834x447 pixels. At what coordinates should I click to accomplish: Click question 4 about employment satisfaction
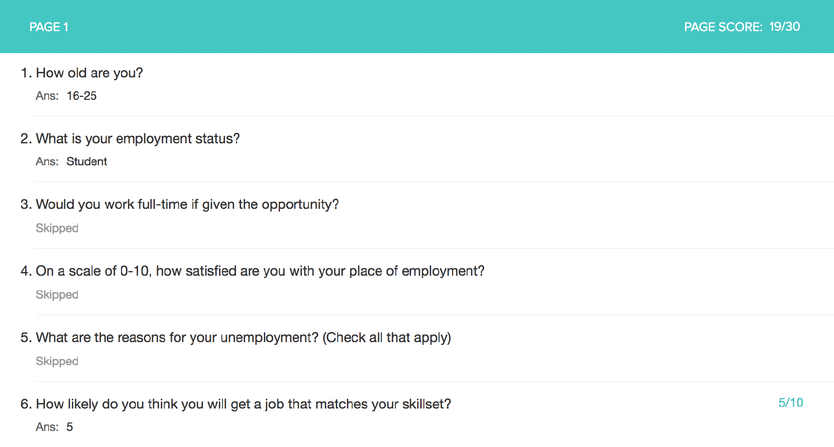[260, 271]
